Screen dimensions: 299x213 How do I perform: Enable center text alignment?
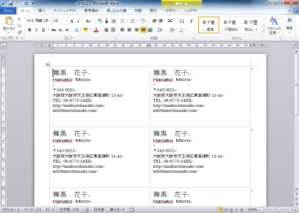(129, 30)
